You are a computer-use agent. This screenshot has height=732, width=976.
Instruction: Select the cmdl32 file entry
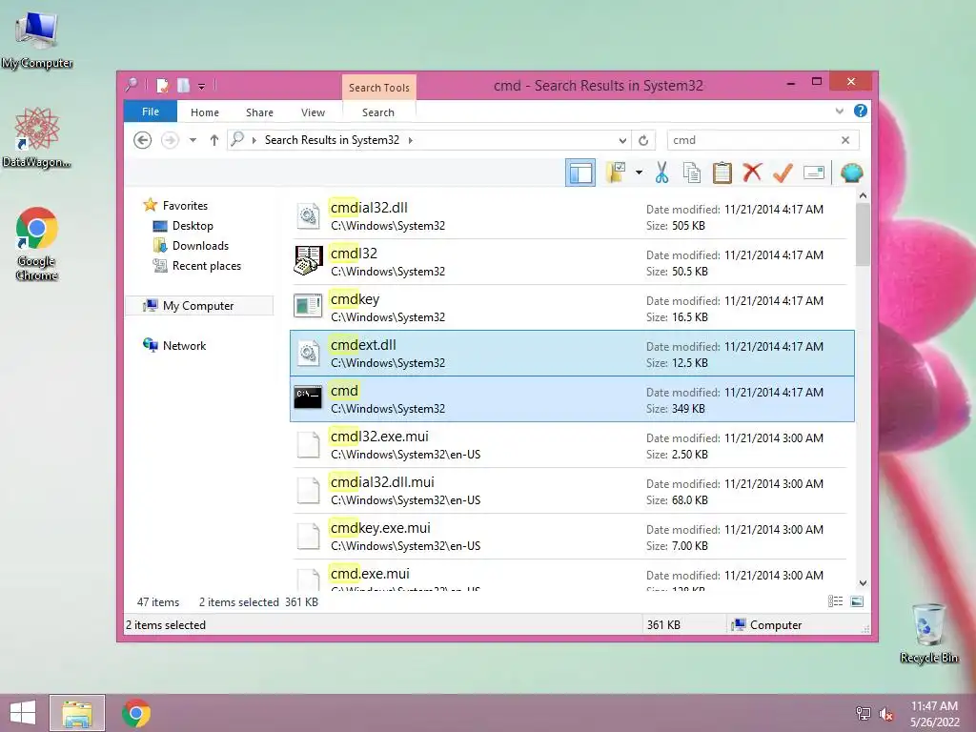(x=572, y=262)
